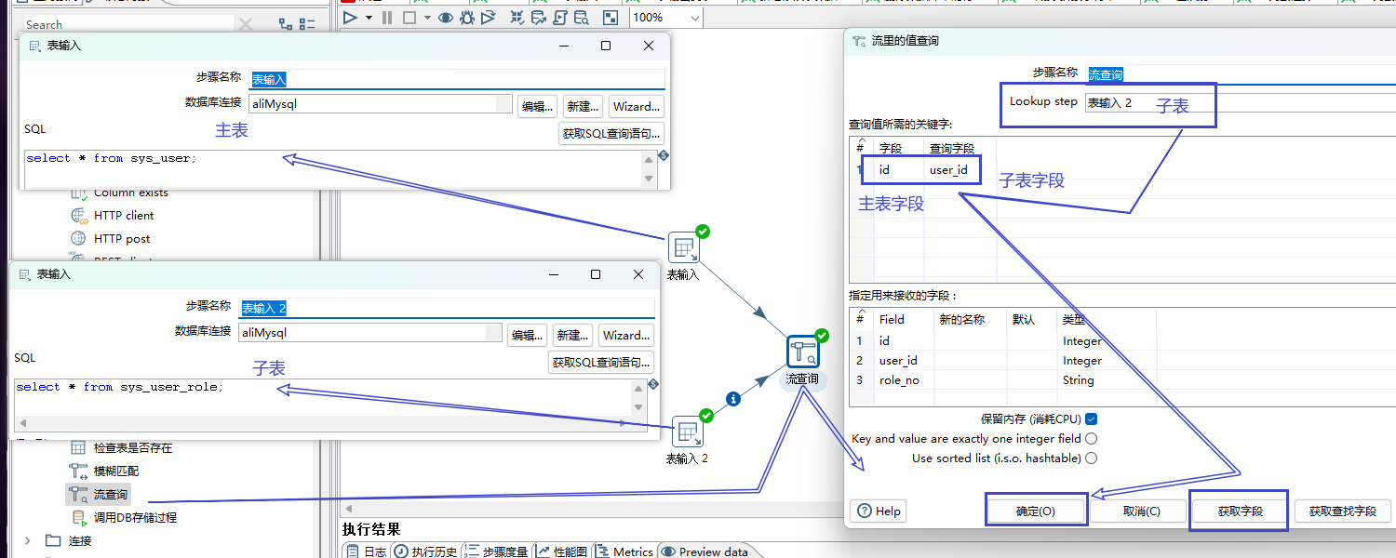This screenshot has width=1396, height=558.
Task: Enable Use sorted list option
Action: [x=1091, y=458]
